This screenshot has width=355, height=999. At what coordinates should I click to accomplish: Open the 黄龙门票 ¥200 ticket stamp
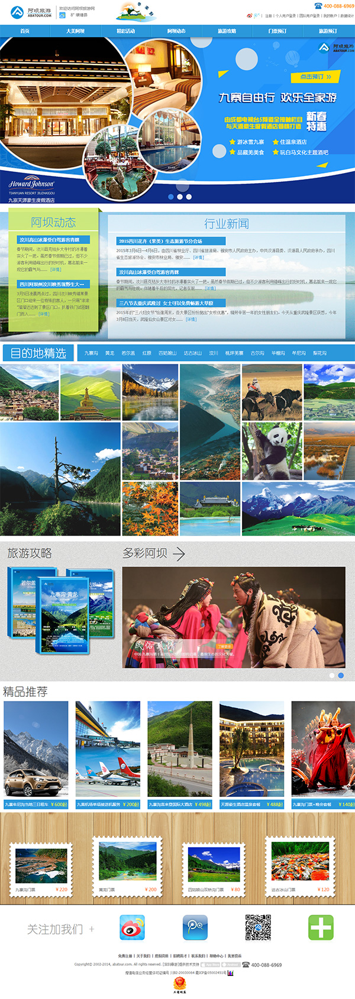point(128,865)
